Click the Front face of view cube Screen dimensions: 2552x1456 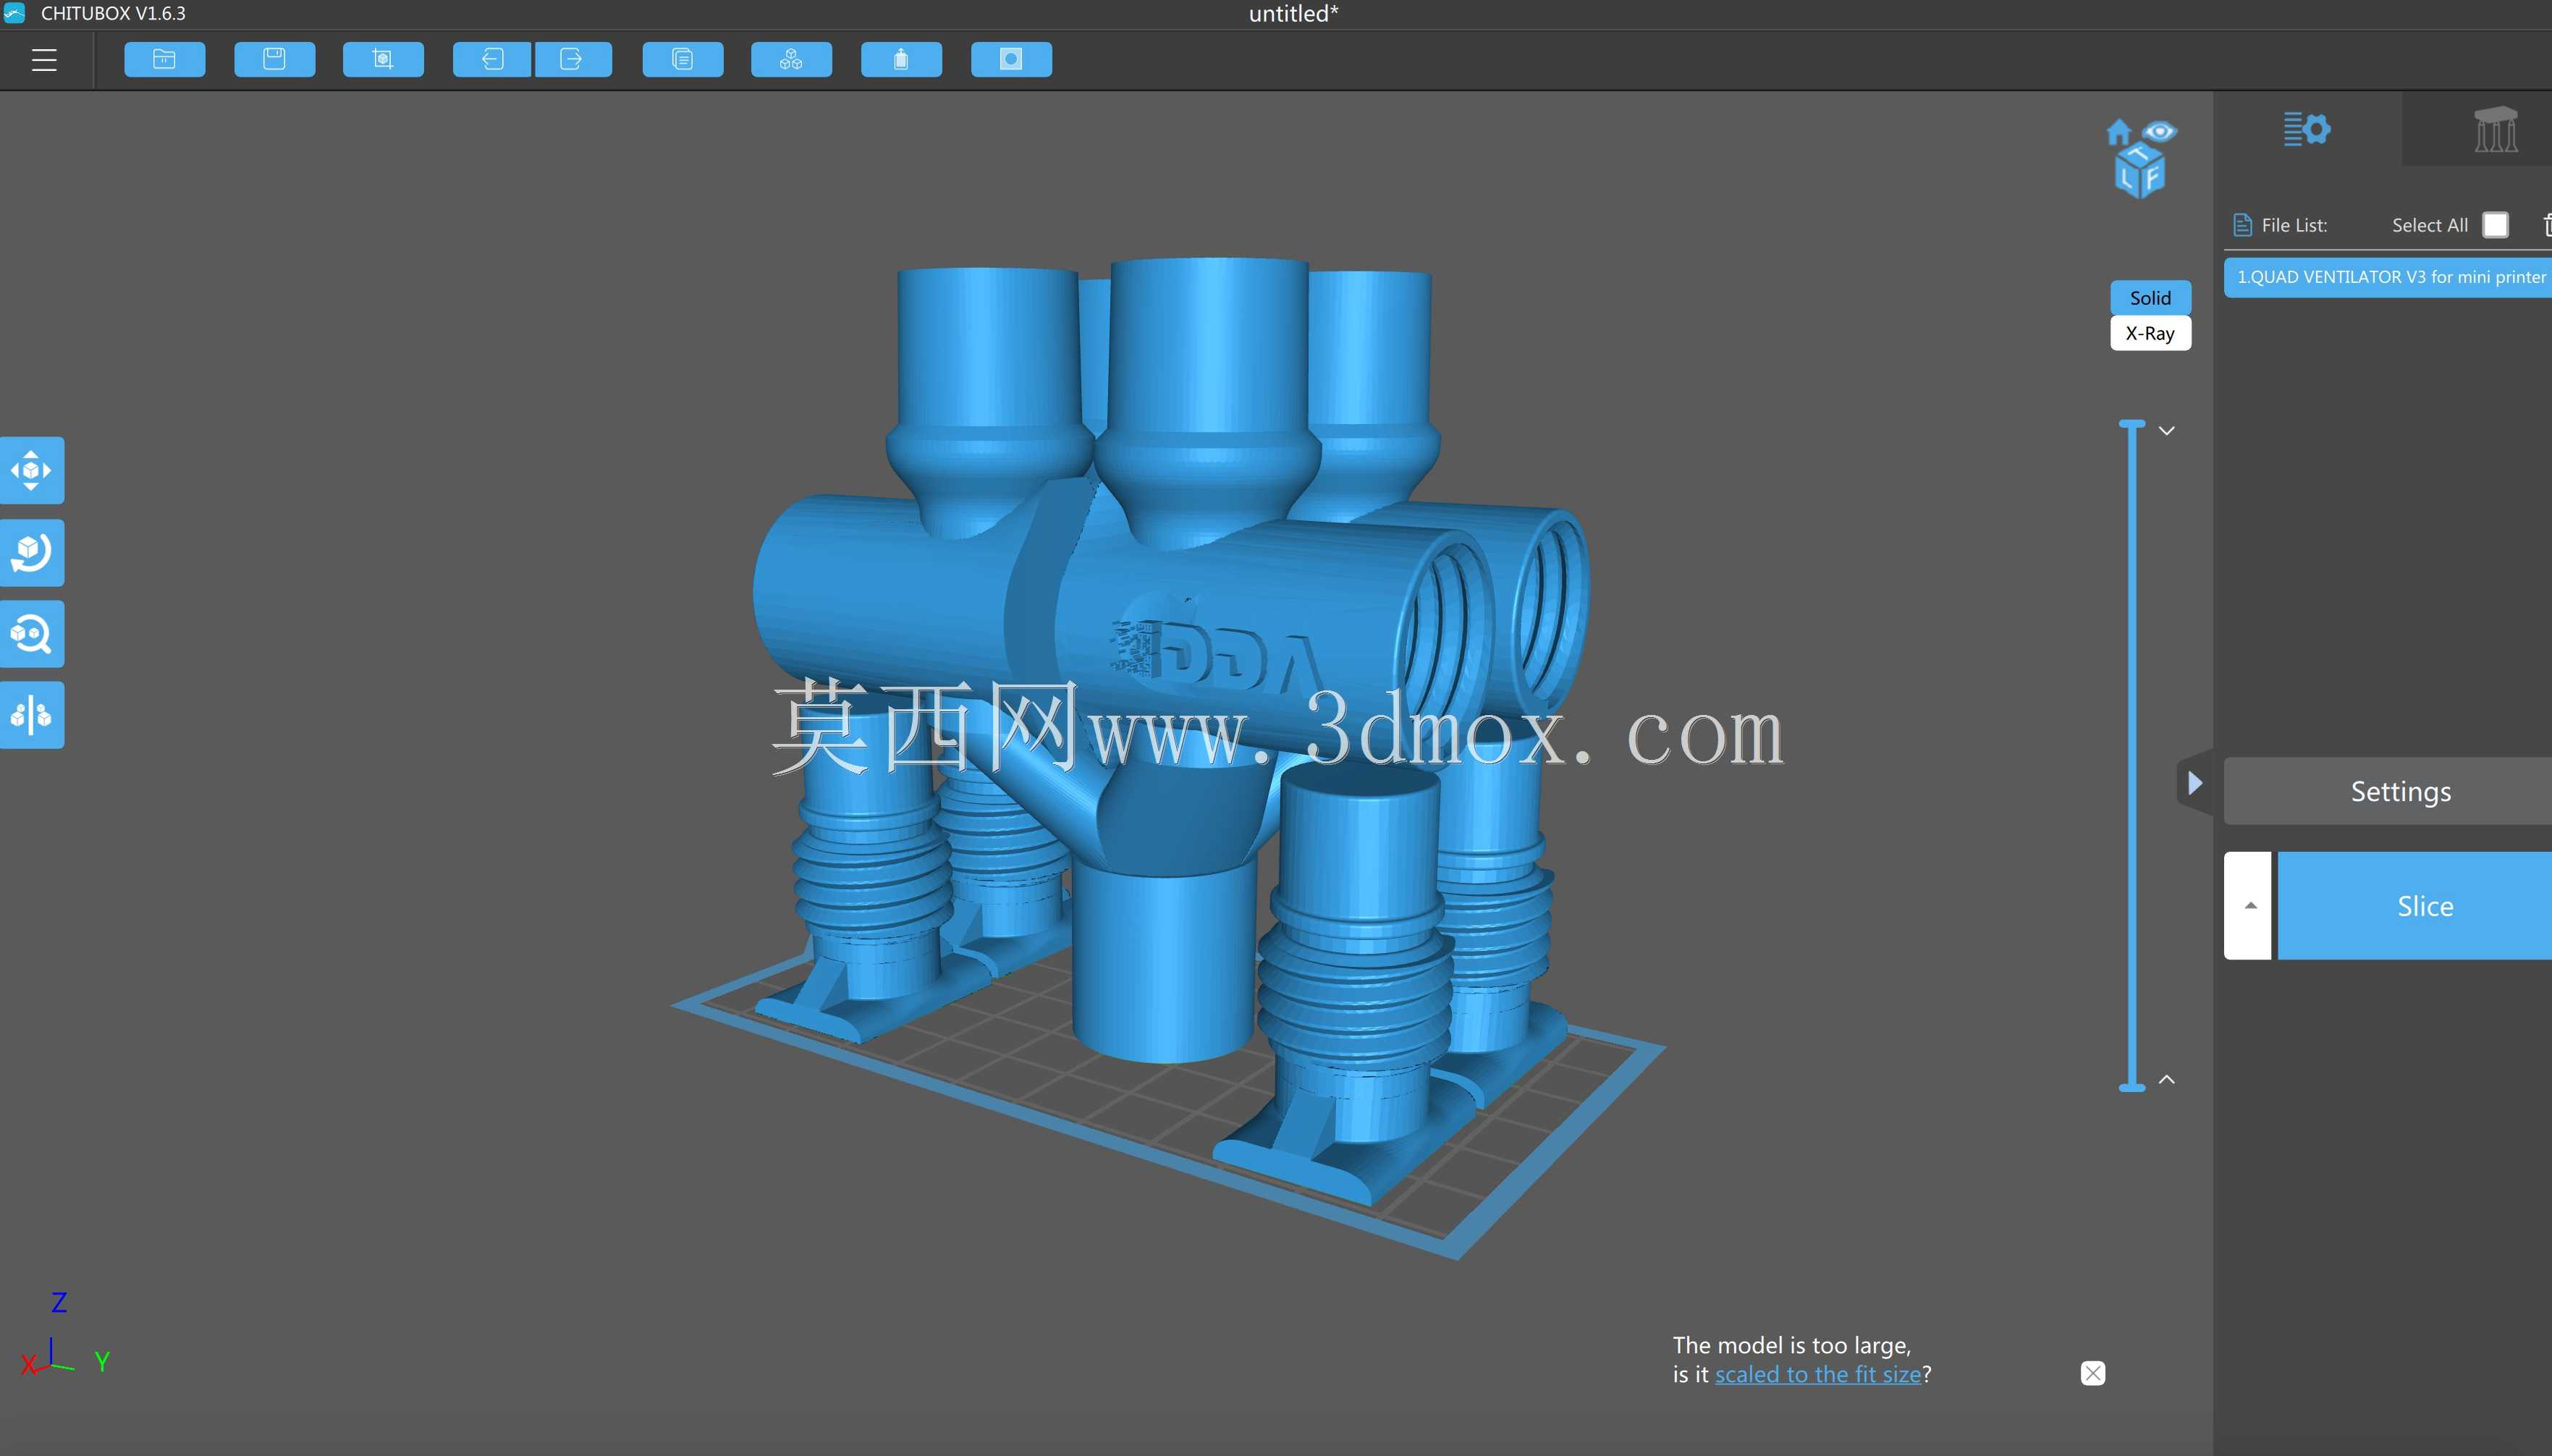pos(2153,178)
